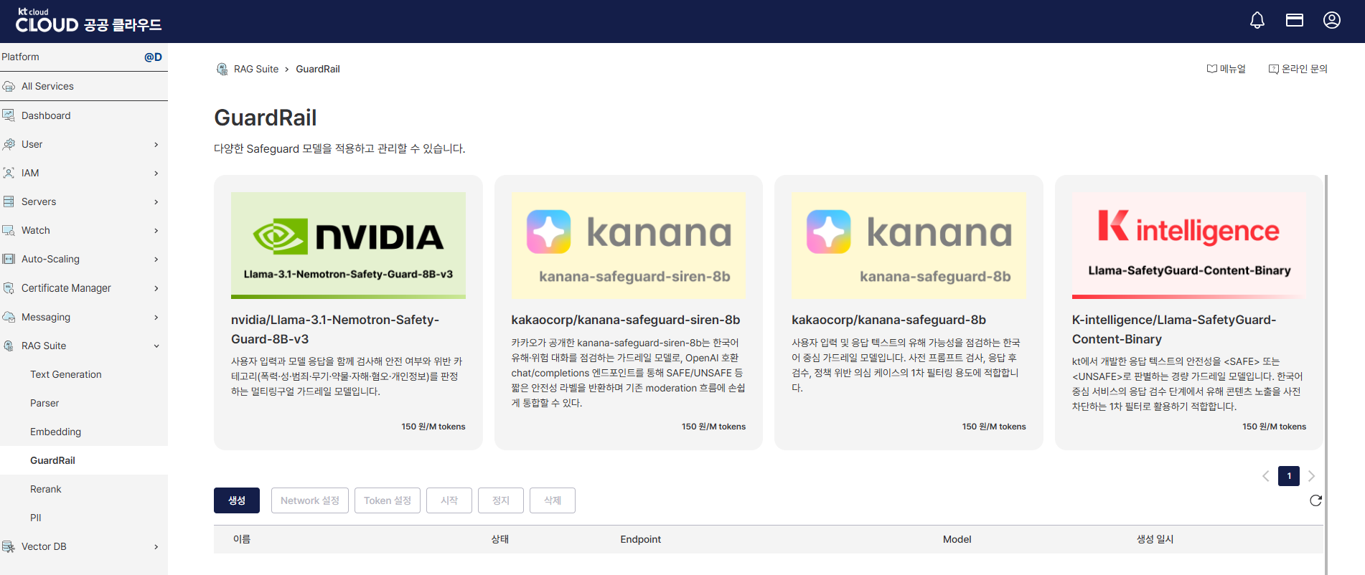Expand the Watch menu chevron
This screenshot has height=575, width=1365.
pyautogui.click(x=156, y=230)
